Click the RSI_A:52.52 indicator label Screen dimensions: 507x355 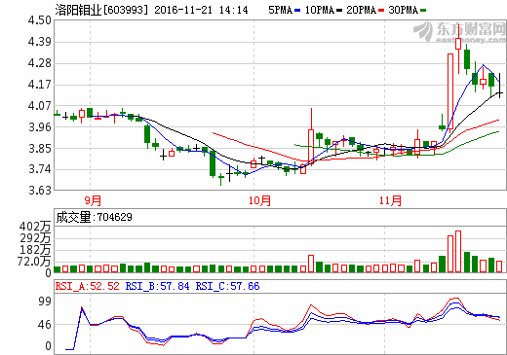87,286
